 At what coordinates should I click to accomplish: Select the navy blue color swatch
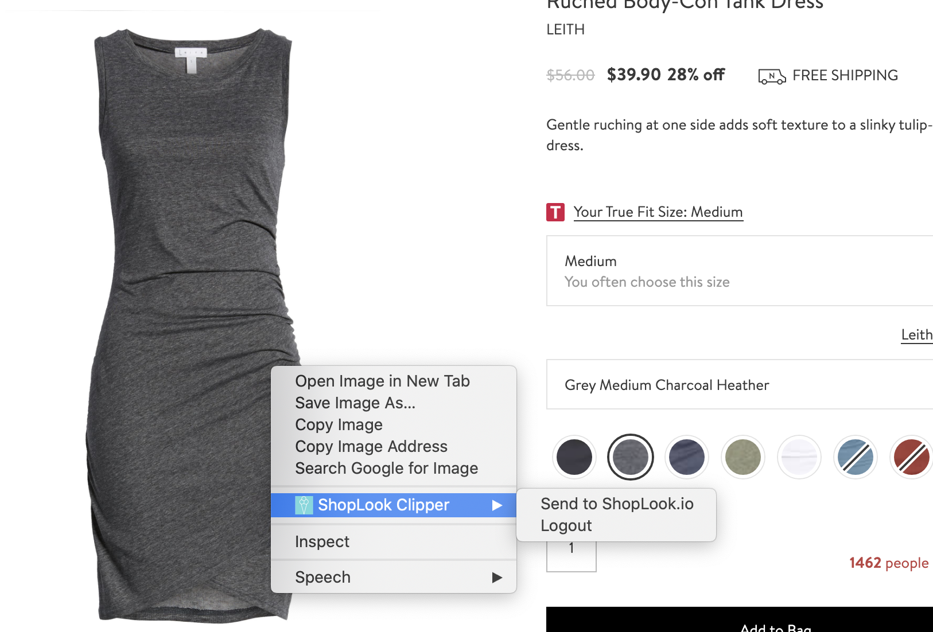click(686, 457)
